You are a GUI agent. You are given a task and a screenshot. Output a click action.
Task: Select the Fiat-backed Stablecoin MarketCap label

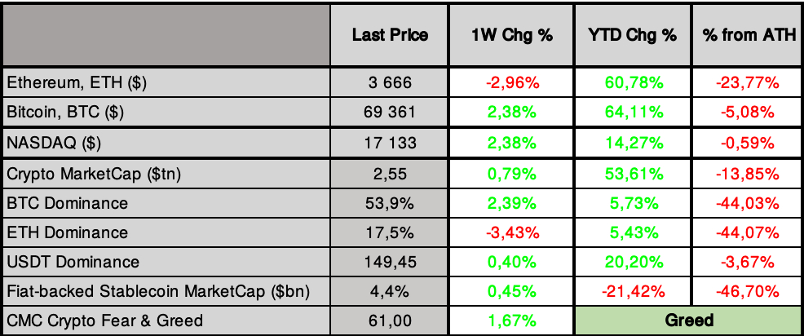pyautogui.click(x=158, y=291)
